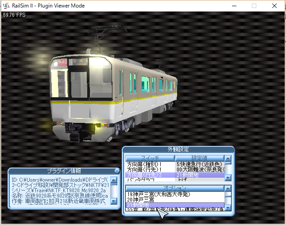Viewport: 286px width, 225px height.
Task: Click the オプション list header
Action: (x=175, y=188)
